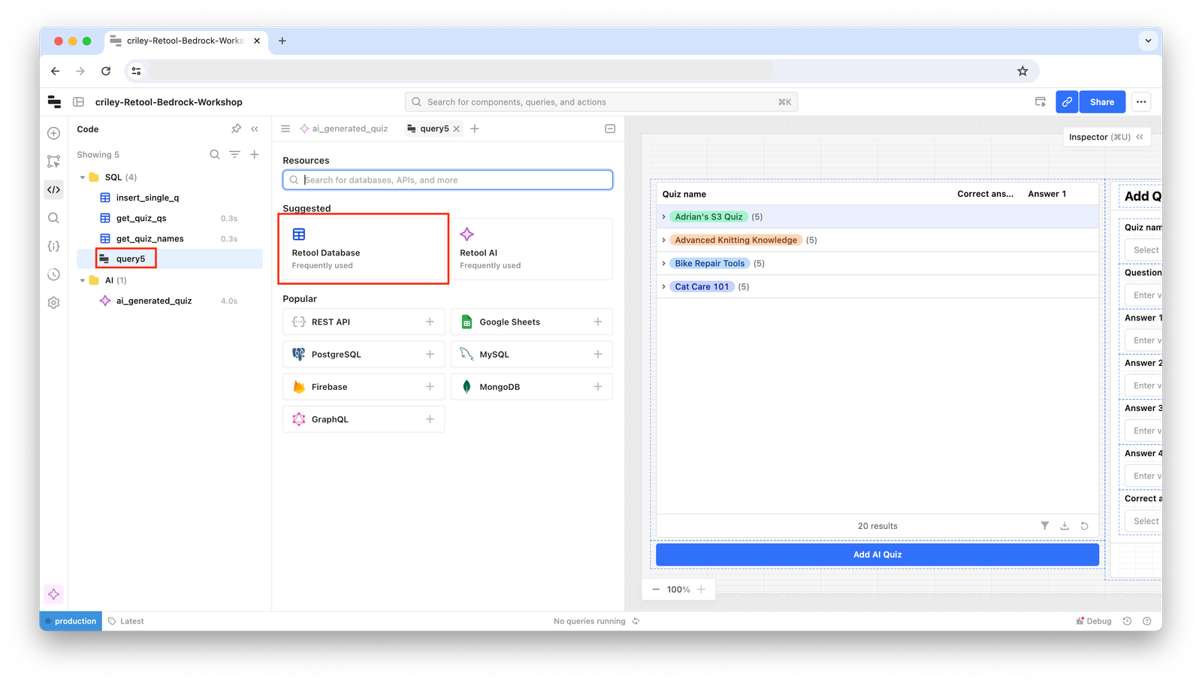Zoom out canvas with minus
This screenshot has width=1202, height=683.
(656, 590)
